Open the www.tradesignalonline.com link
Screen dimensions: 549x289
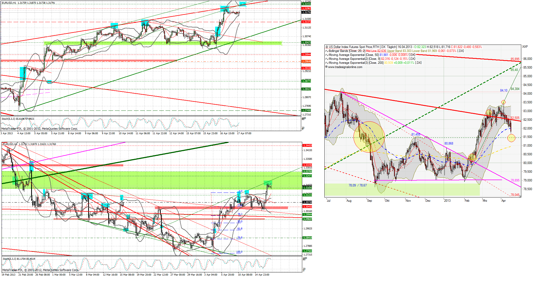tap(345, 67)
